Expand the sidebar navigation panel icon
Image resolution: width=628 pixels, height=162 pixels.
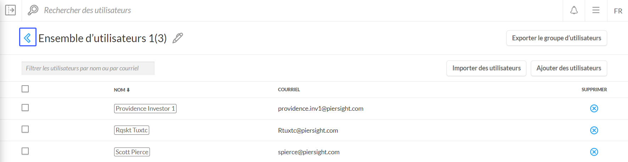(x=11, y=10)
